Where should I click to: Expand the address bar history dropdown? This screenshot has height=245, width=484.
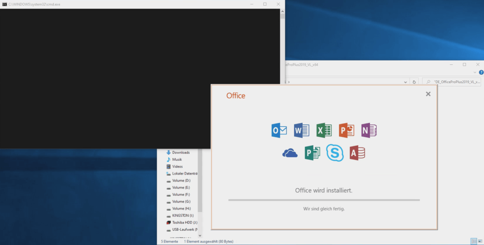406,81
